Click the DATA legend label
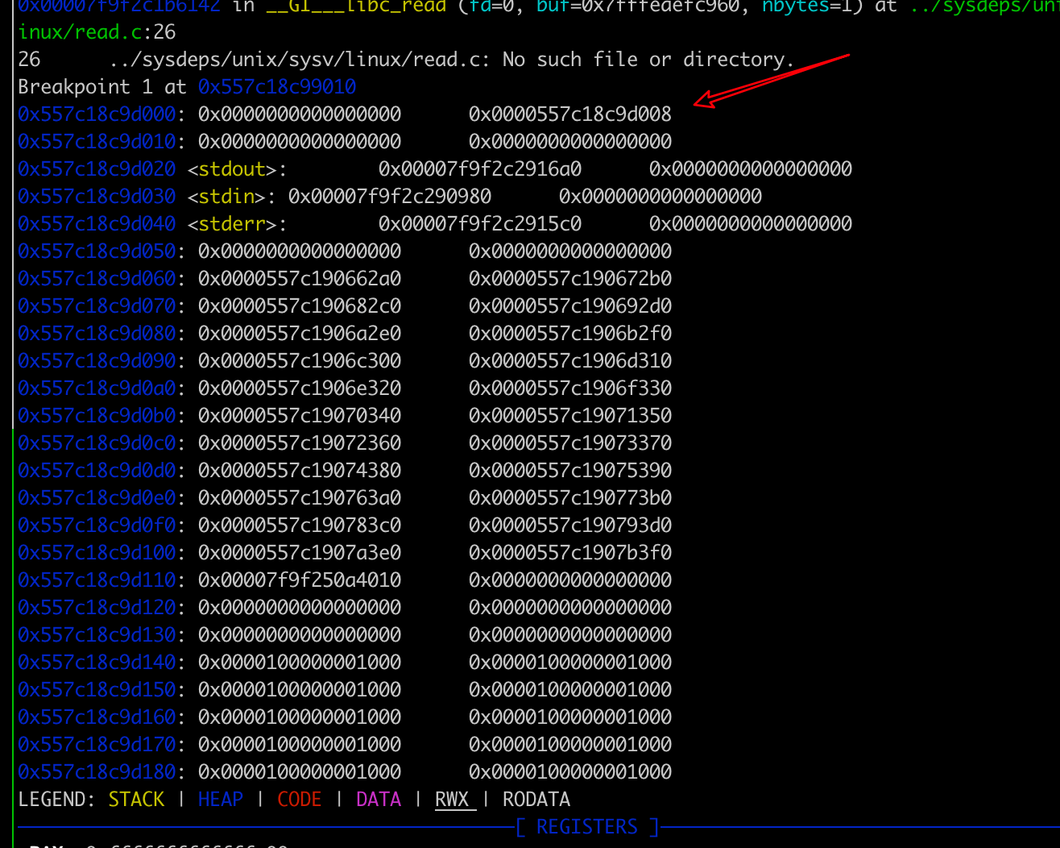1060x848 pixels. [x=379, y=800]
